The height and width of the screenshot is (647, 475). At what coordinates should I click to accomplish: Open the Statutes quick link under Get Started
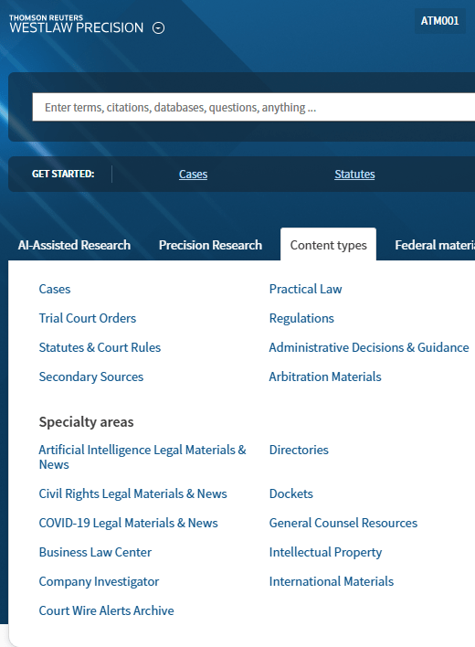click(x=354, y=175)
